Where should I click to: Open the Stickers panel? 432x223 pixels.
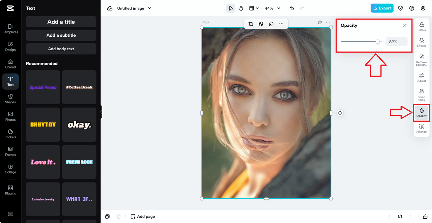pyautogui.click(x=10, y=134)
